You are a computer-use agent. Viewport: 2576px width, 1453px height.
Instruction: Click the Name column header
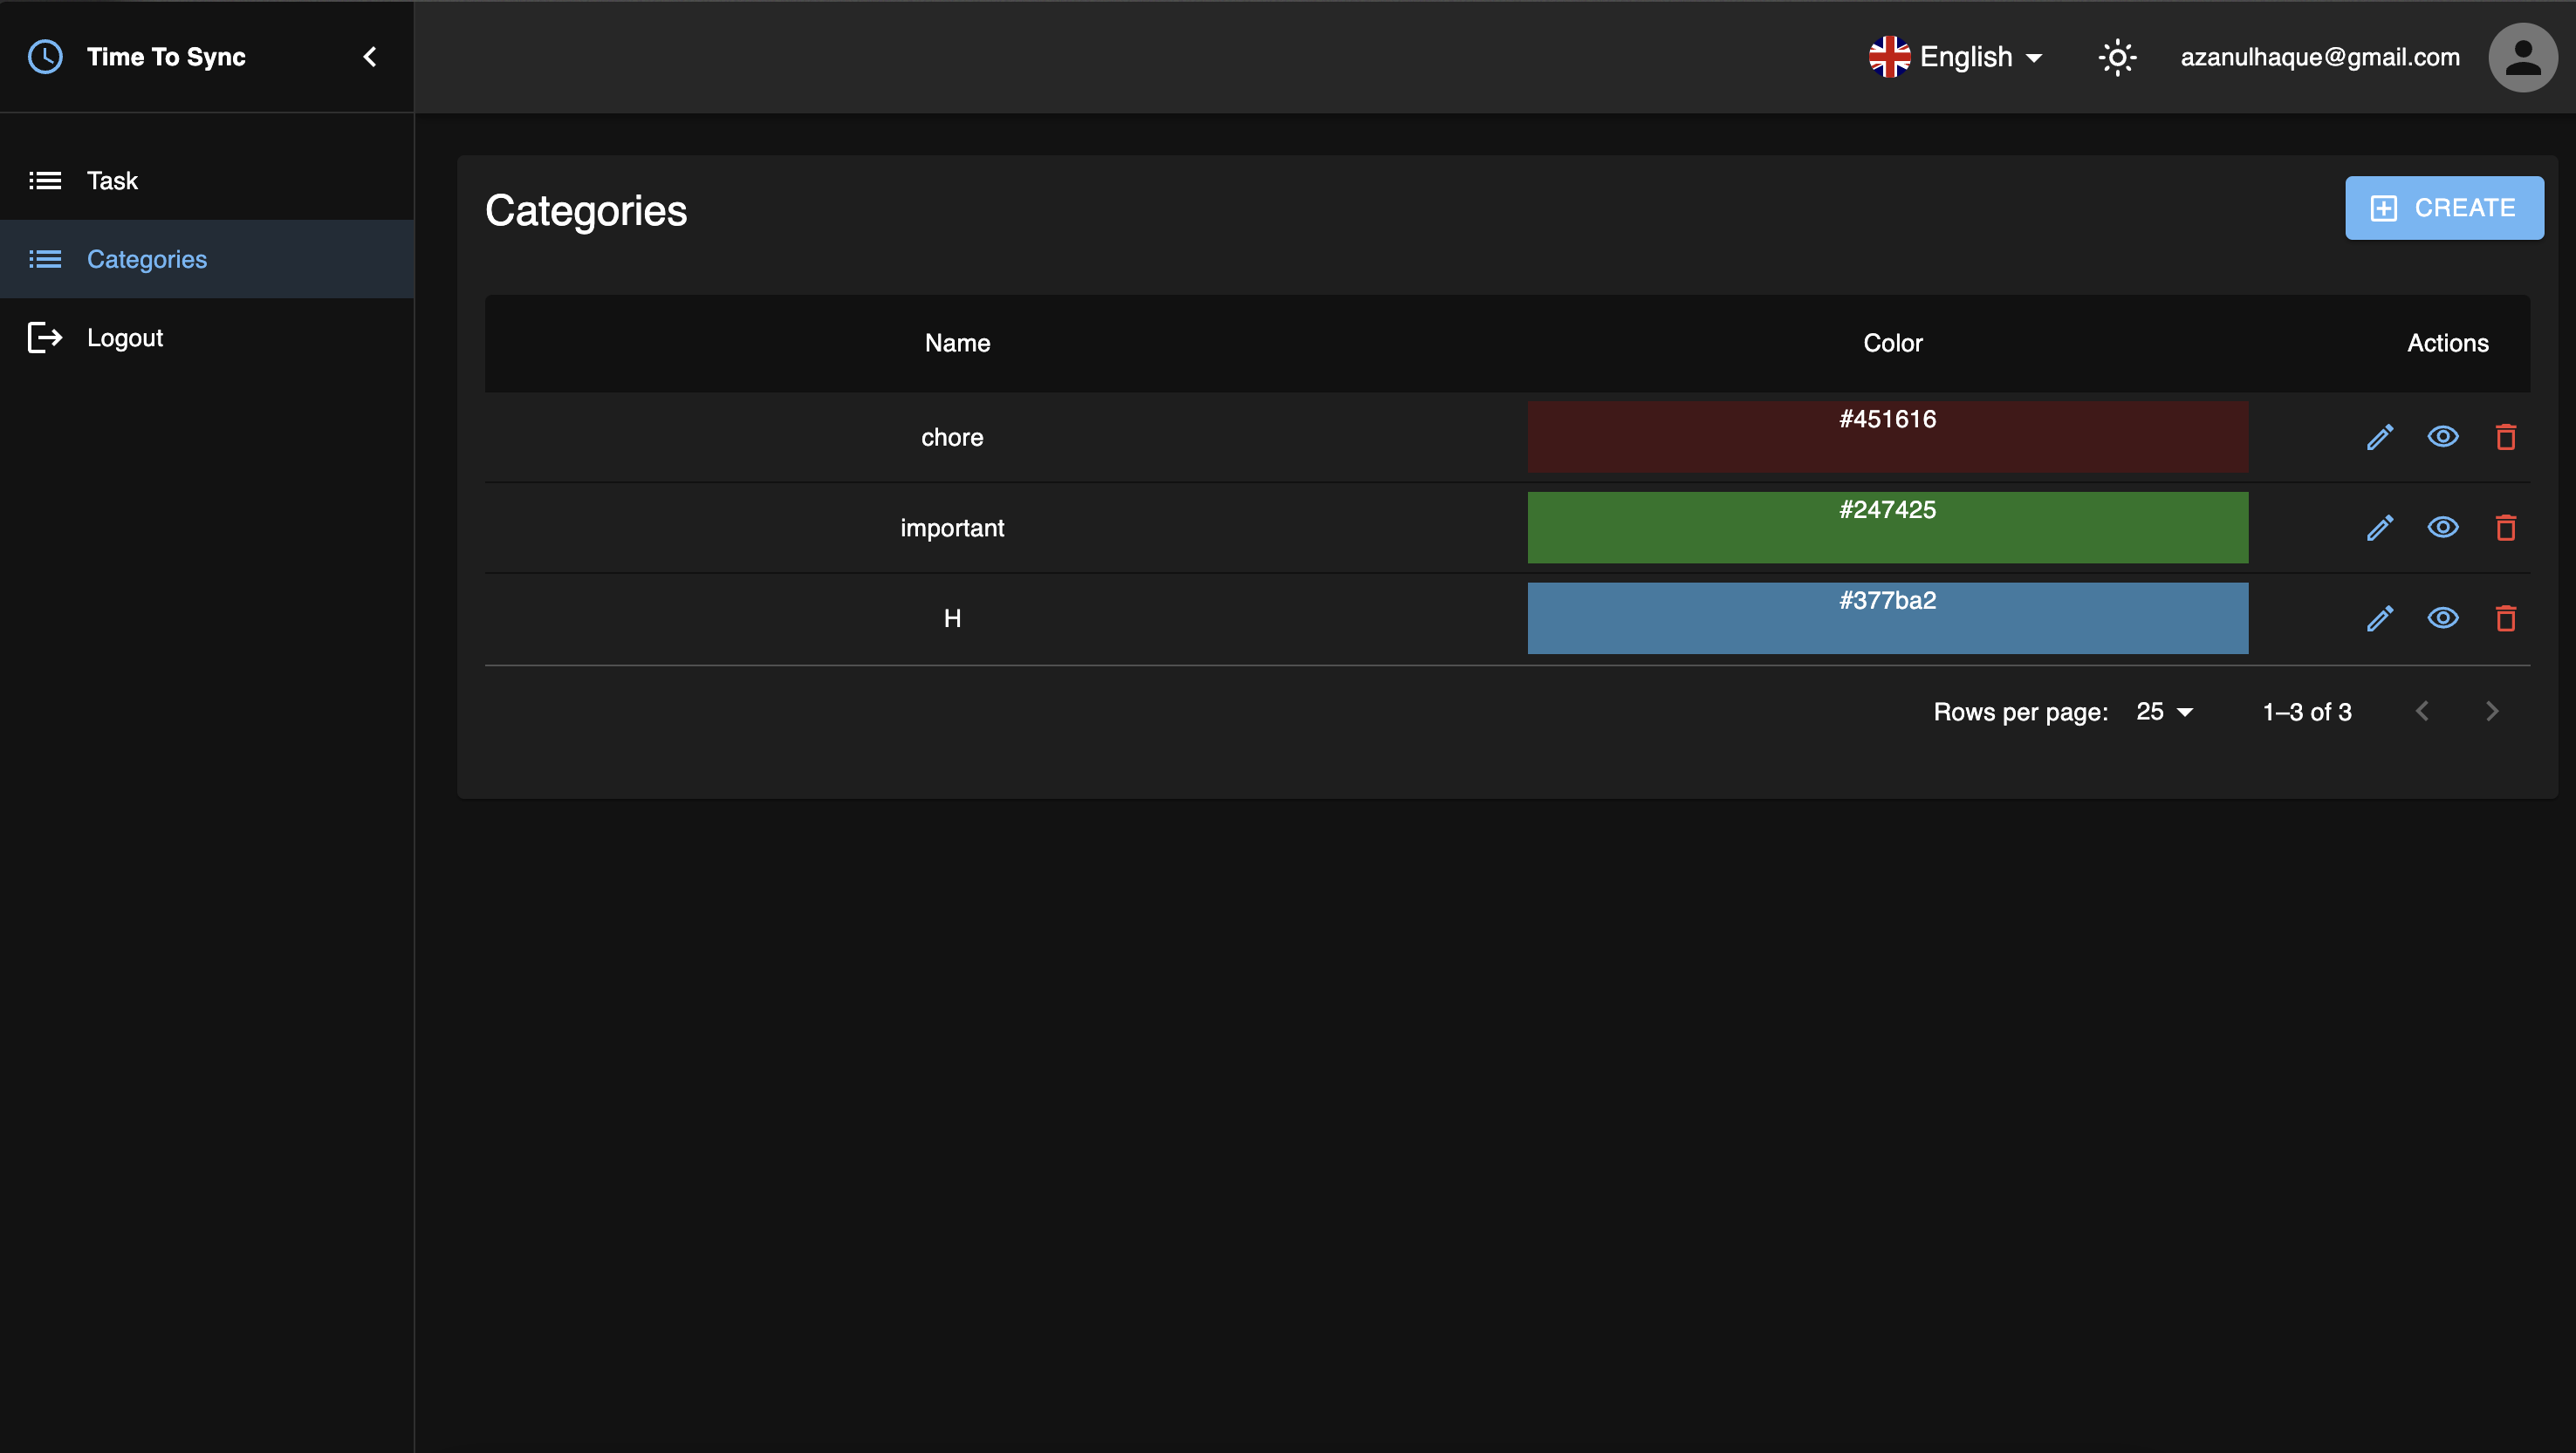957,343
